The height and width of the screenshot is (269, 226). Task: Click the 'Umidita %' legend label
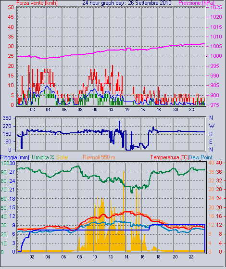tap(43, 157)
